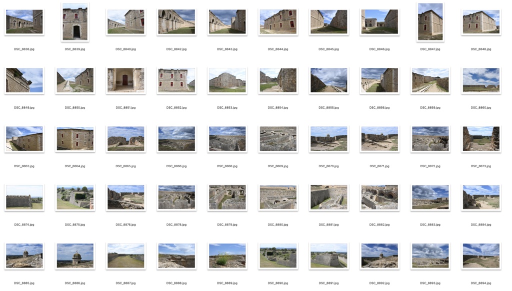This screenshot has width=512, height=291.
Task: Select the DSC_8872.jpg thumbnail
Action: (x=430, y=139)
